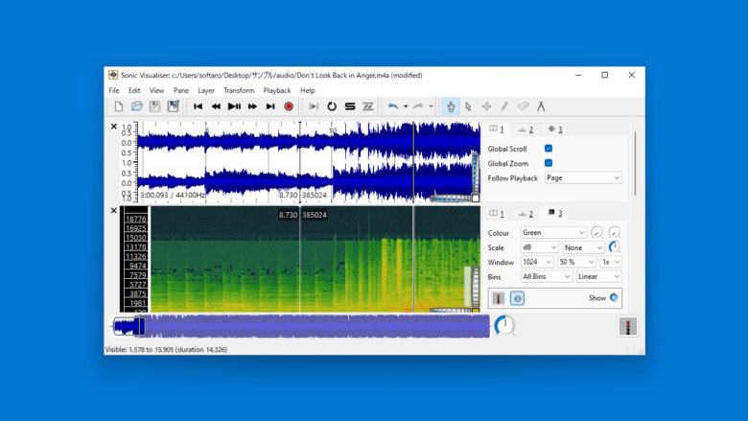Click the Undo arrow icon
The image size is (748, 421).
coord(393,106)
